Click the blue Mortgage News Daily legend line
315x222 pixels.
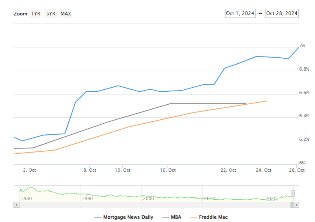[98, 217]
